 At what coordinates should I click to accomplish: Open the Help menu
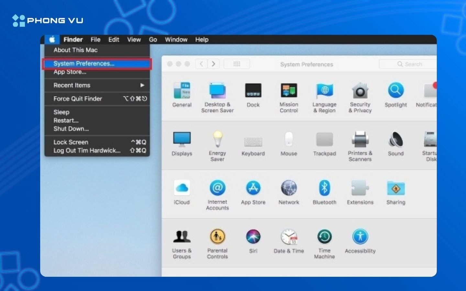[x=202, y=39]
